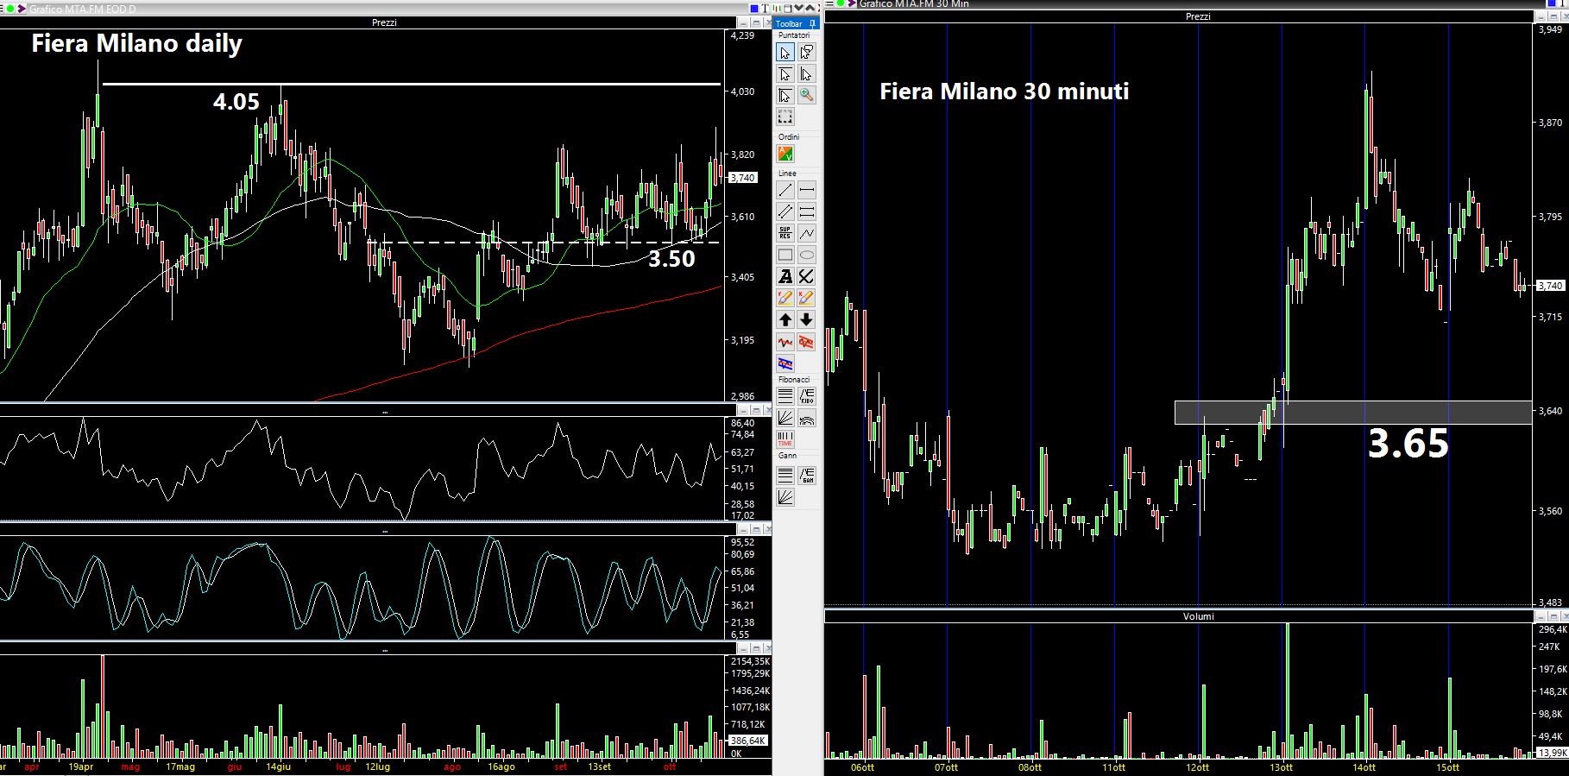Click the green status dot on 30 Min chart

[x=841, y=4]
